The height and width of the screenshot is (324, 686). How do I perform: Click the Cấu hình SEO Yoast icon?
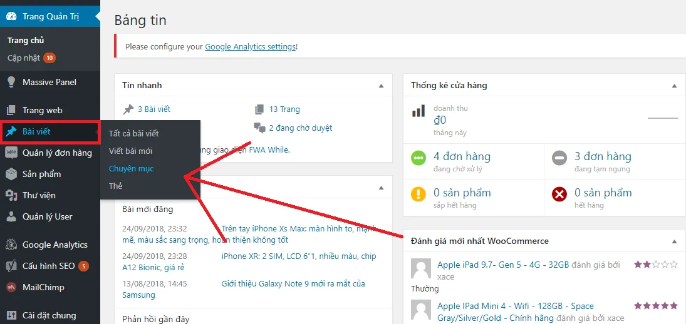tap(11, 265)
